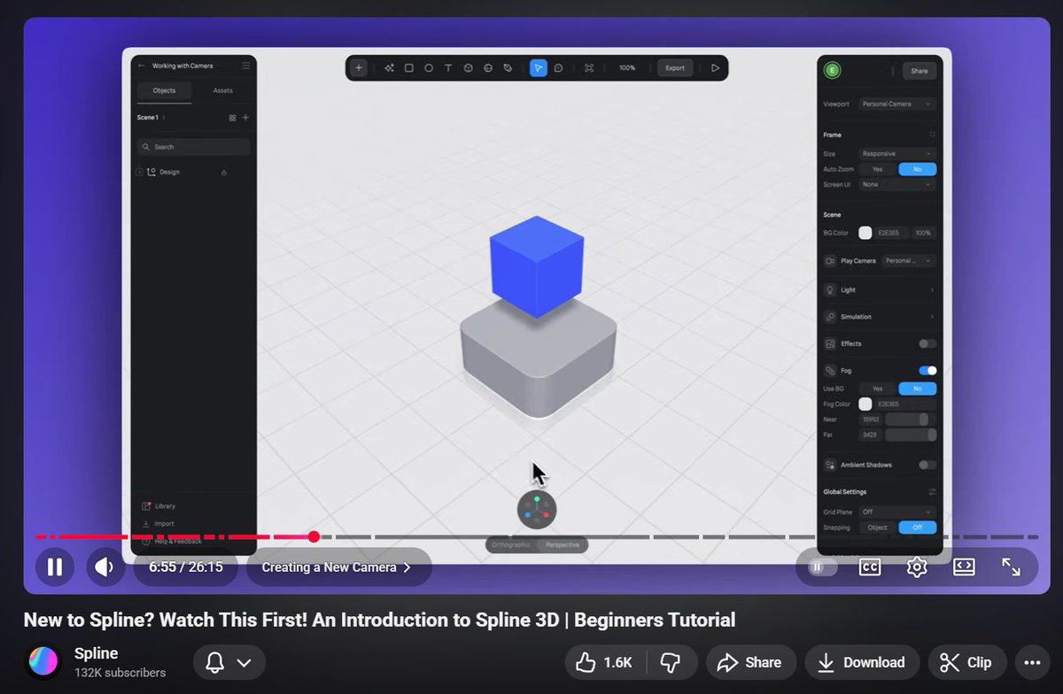The image size is (1063, 694).
Task: Click the Spline Share button
Action: click(919, 71)
